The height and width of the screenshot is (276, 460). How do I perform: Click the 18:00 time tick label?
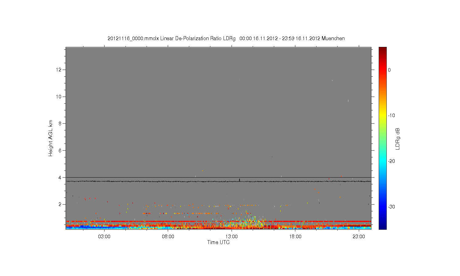pos(295,237)
